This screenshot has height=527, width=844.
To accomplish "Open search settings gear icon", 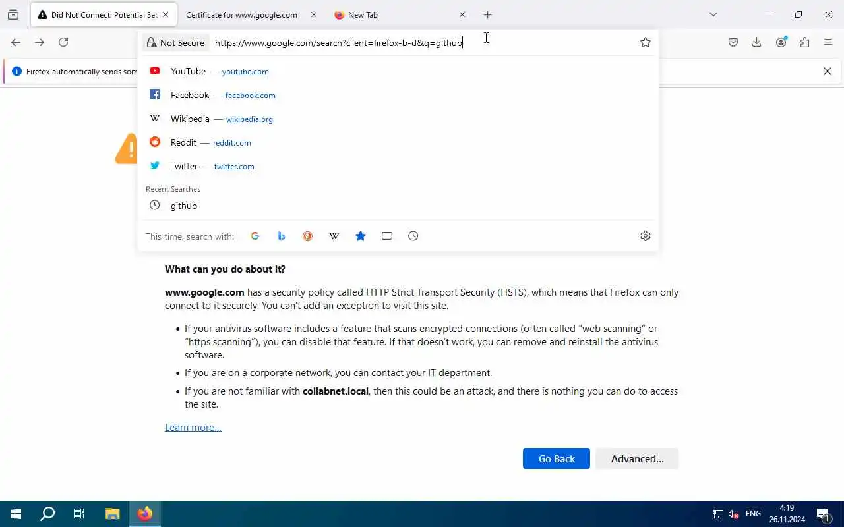I will pos(646,236).
